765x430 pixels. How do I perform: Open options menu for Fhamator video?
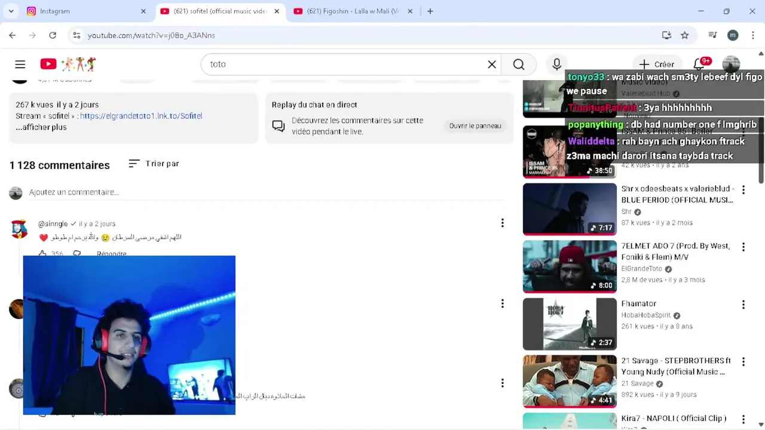click(743, 305)
